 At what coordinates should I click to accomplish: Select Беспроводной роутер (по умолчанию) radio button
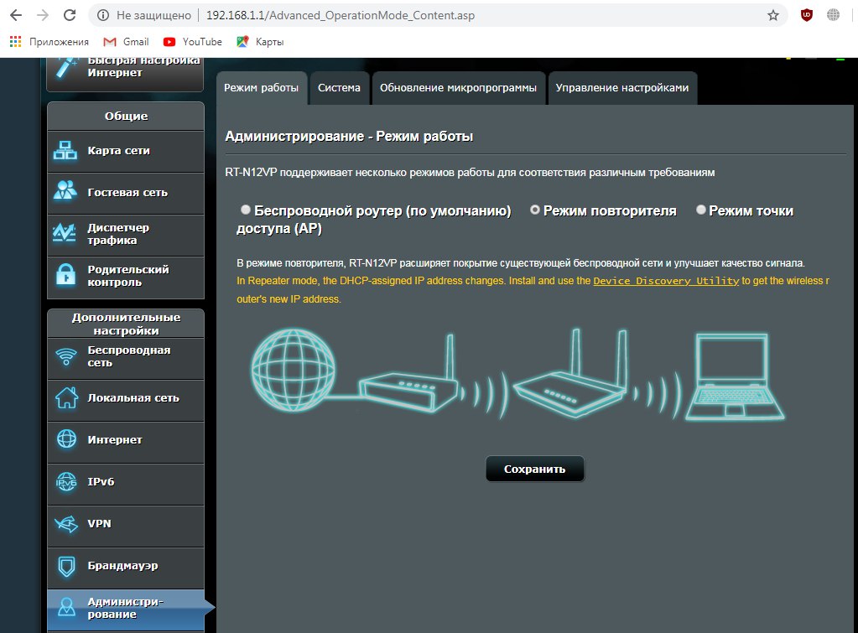coord(246,210)
